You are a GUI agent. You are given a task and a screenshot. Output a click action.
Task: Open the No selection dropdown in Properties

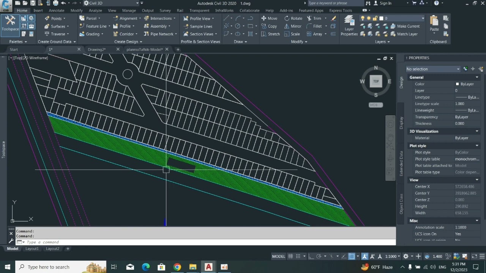pyautogui.click(x=433, y=69)
